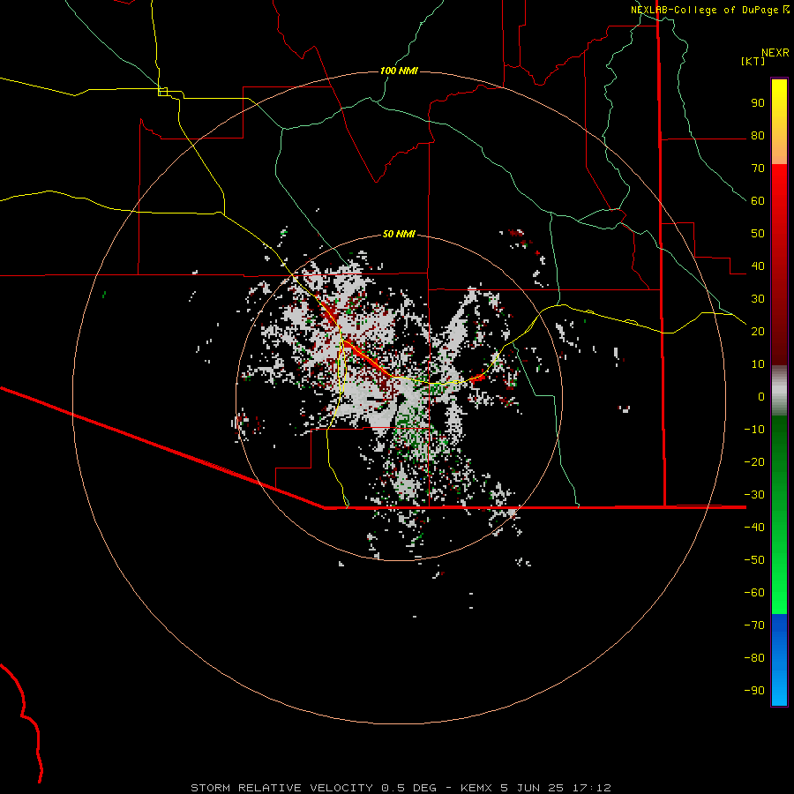Click the 0 value on velocity scale
The width and height of the screenshot is (794, 794).
coord(761,396)
